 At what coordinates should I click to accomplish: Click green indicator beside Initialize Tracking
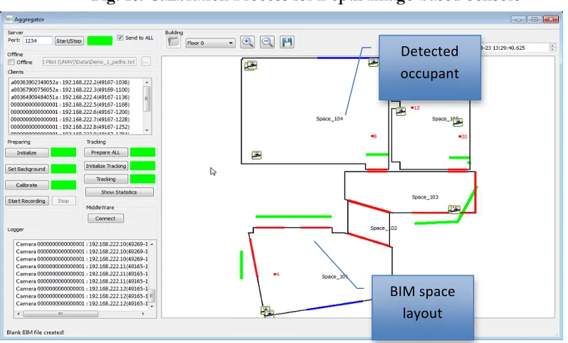coord(143,166)
